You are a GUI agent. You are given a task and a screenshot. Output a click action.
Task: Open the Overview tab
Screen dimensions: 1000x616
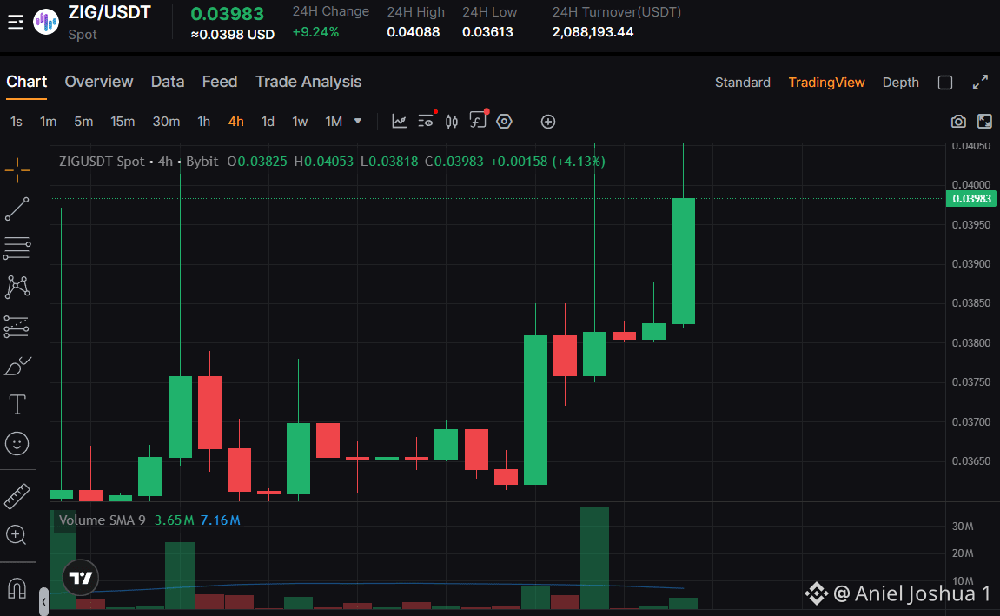(99, 82)
